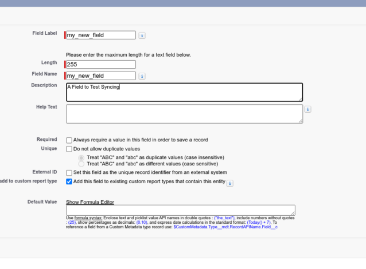Click the Default Value box resize handle
The image size is (366, 269).
click(293, 213)
